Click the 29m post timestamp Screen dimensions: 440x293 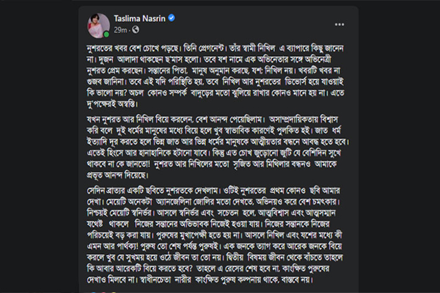click(120, 30)
